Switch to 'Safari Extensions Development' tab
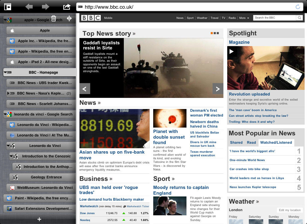 [x=40, y=209]
